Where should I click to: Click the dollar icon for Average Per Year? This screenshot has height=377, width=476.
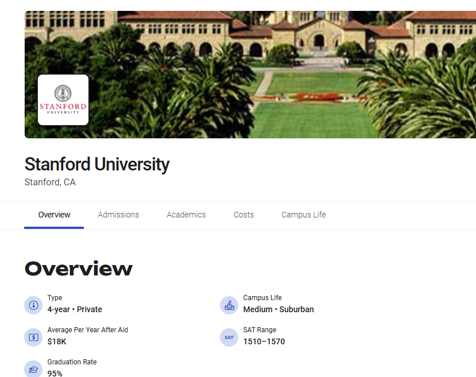click(x=33, y=337)
